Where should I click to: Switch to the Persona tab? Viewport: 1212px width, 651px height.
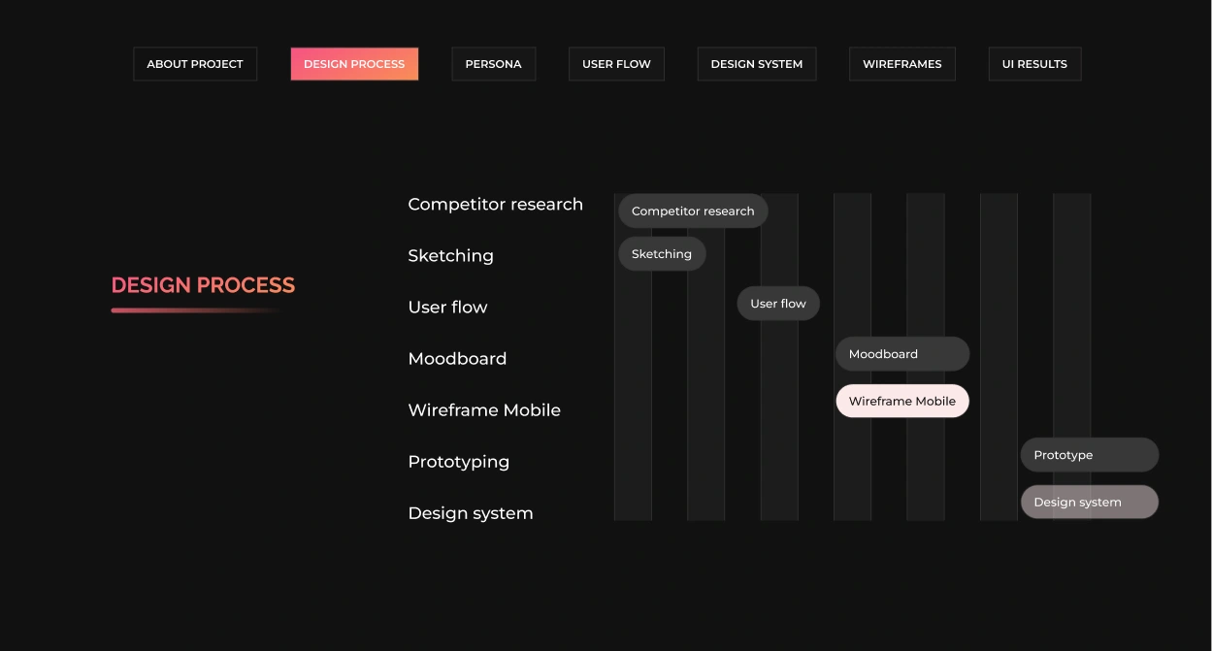coord(493,64)
